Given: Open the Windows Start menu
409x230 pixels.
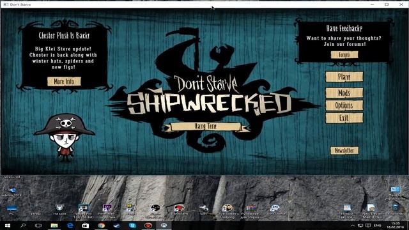Looking at the screenshot, I should pos(7,226).
